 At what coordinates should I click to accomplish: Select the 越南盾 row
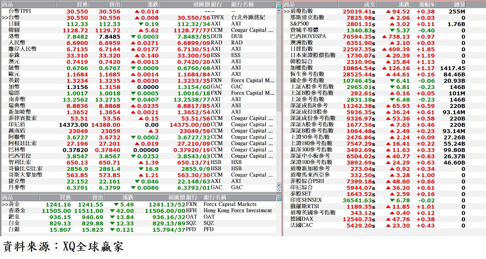pyautogui.click(x=138, y=131)
